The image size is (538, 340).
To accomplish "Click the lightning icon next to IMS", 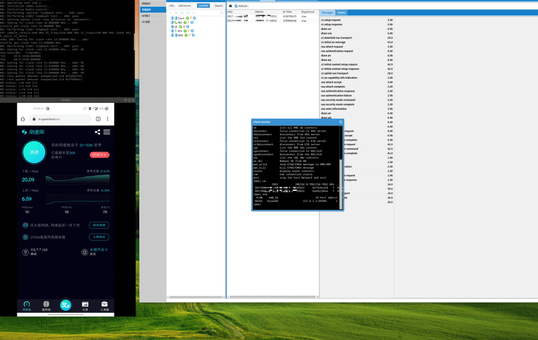I will coord(189,23).
